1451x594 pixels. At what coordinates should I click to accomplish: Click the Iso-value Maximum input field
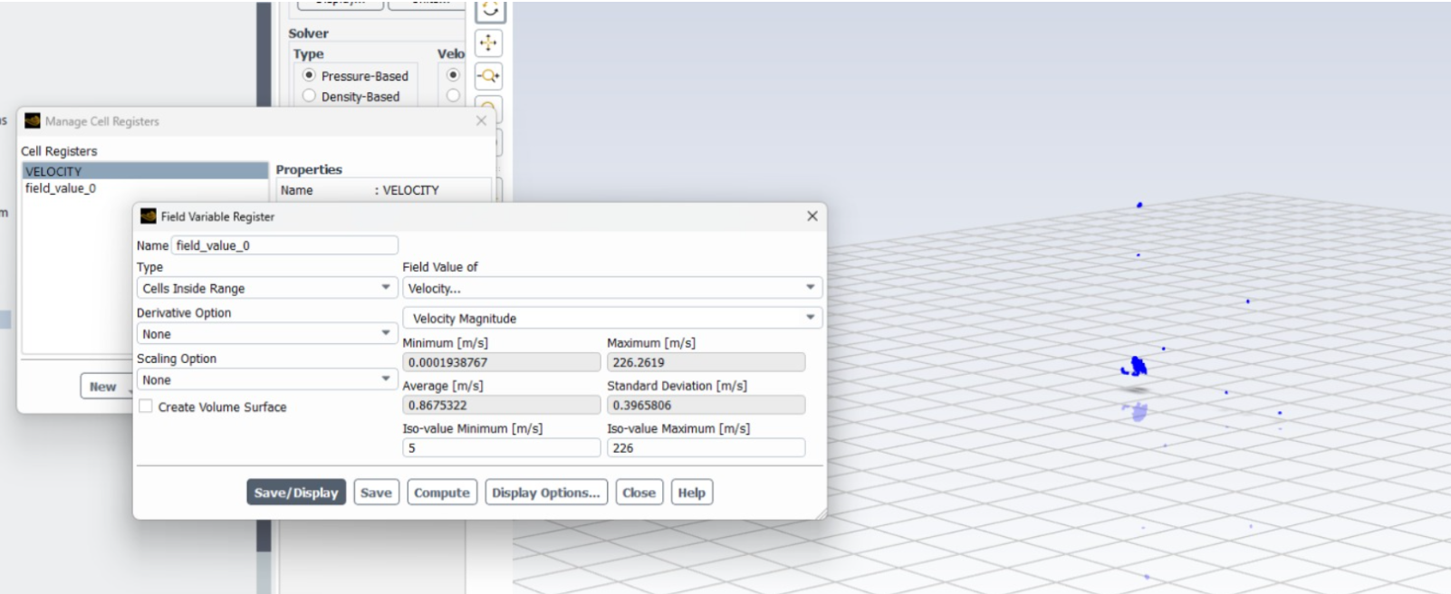[706, 447]
